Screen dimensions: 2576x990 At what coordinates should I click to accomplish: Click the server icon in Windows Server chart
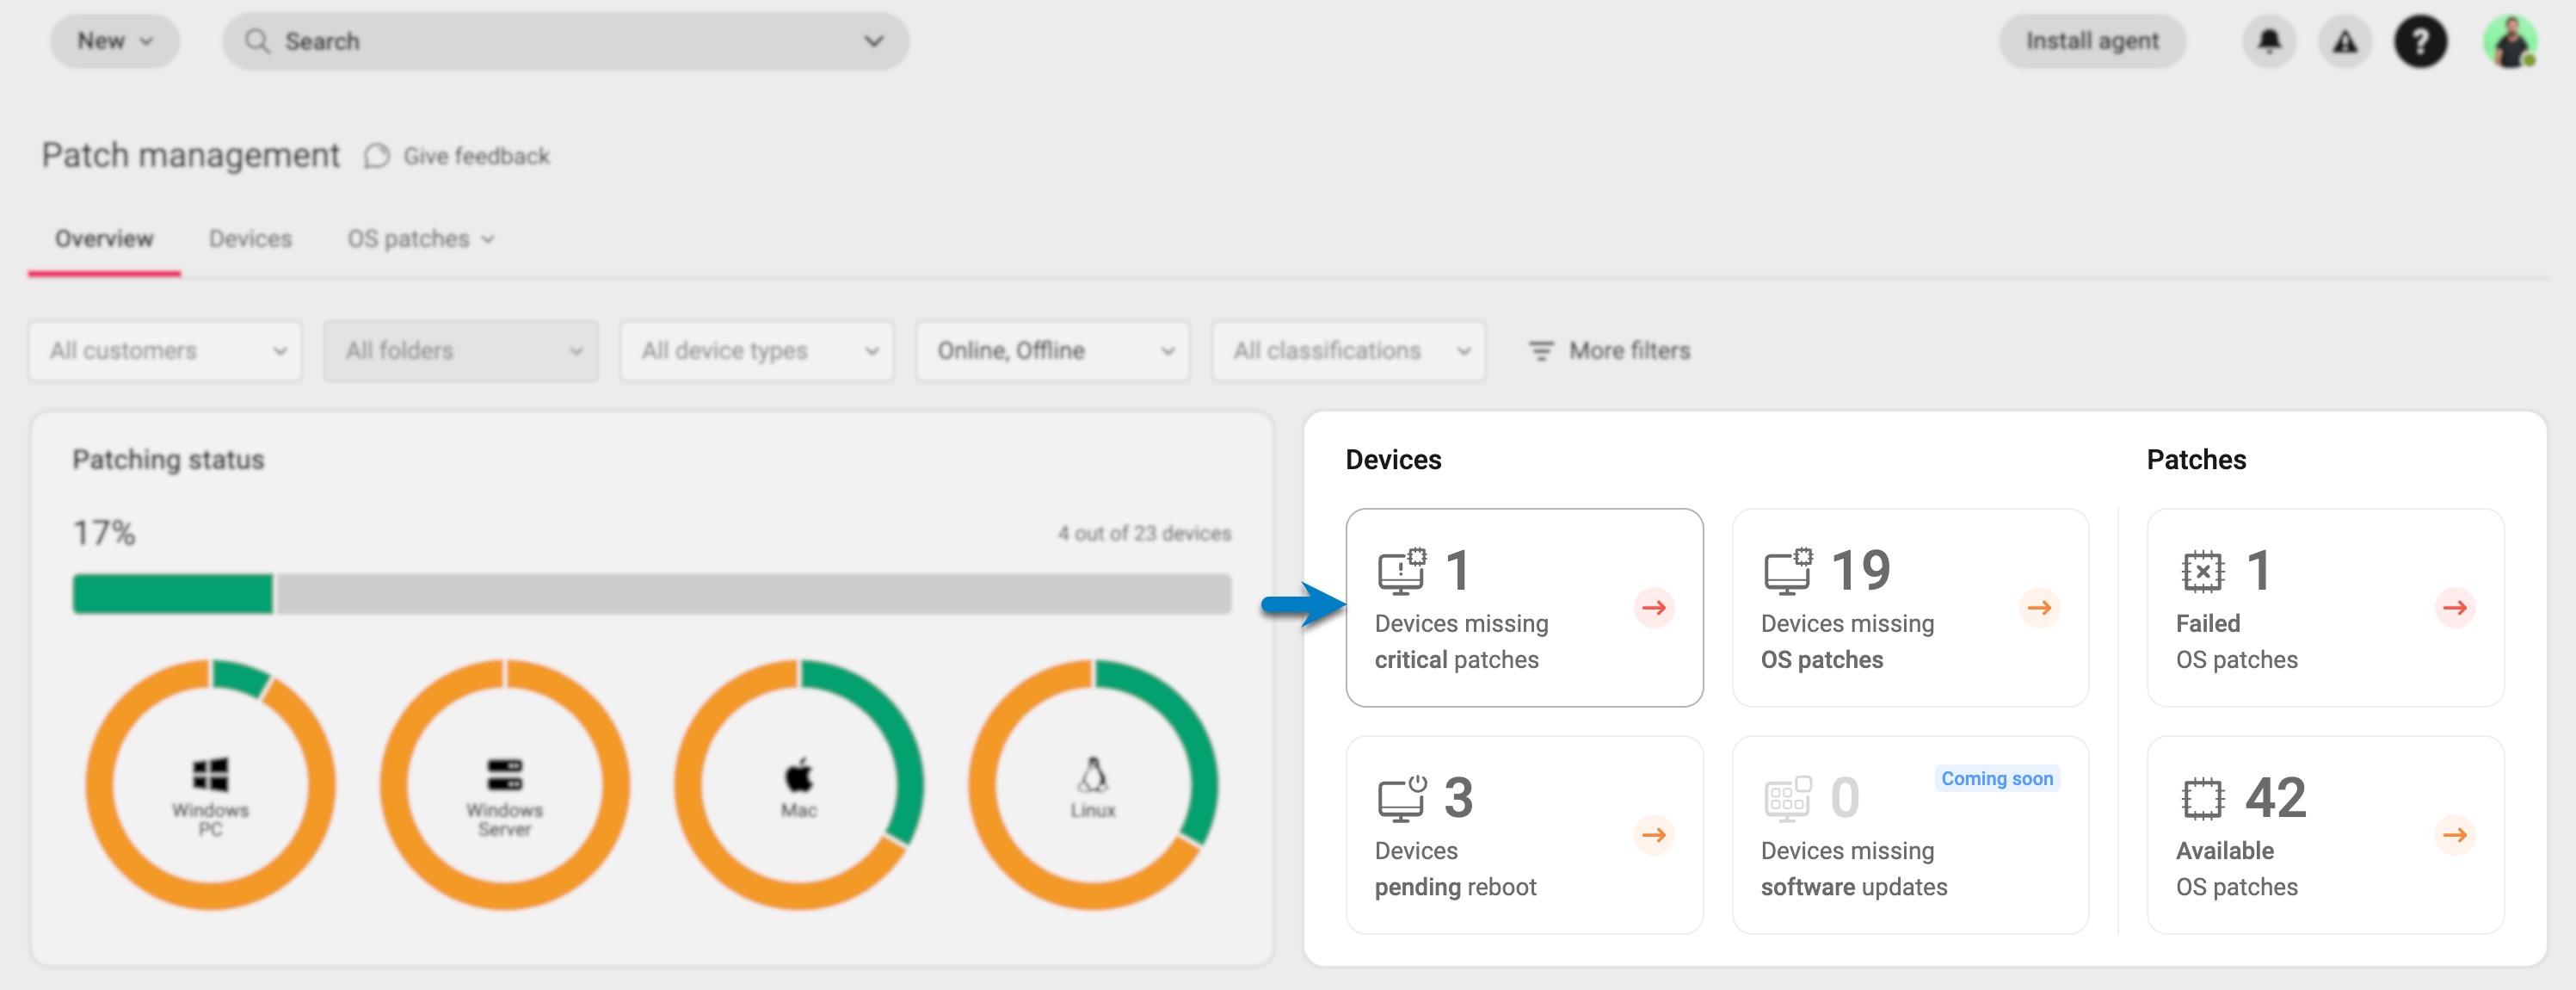click(504, 774)
